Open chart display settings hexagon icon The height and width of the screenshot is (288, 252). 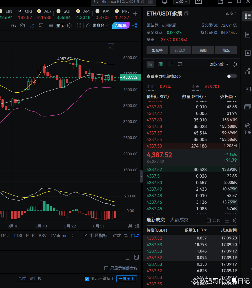tap(69, 26)
